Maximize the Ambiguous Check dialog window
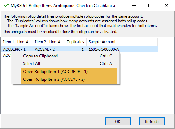This screenshot has width=175, height=129. (150, 5)
